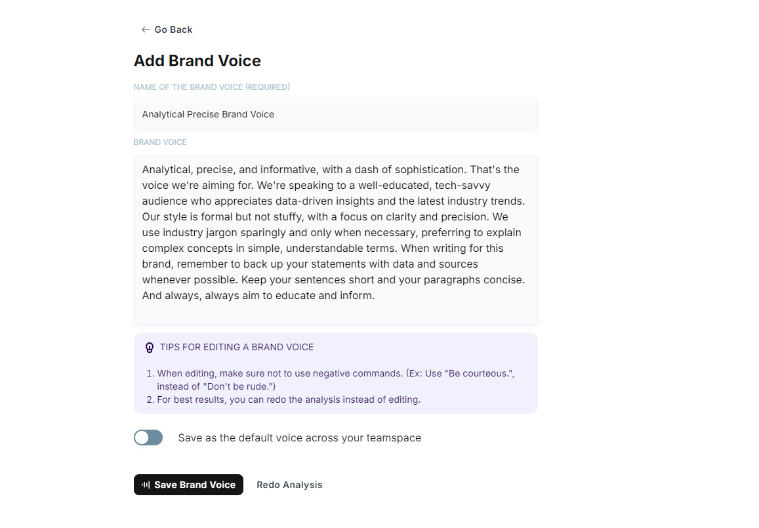The width and height of the screenshot is (759, 528).
Task: Toggle the default voice switch on
Action: click(148, 437)
